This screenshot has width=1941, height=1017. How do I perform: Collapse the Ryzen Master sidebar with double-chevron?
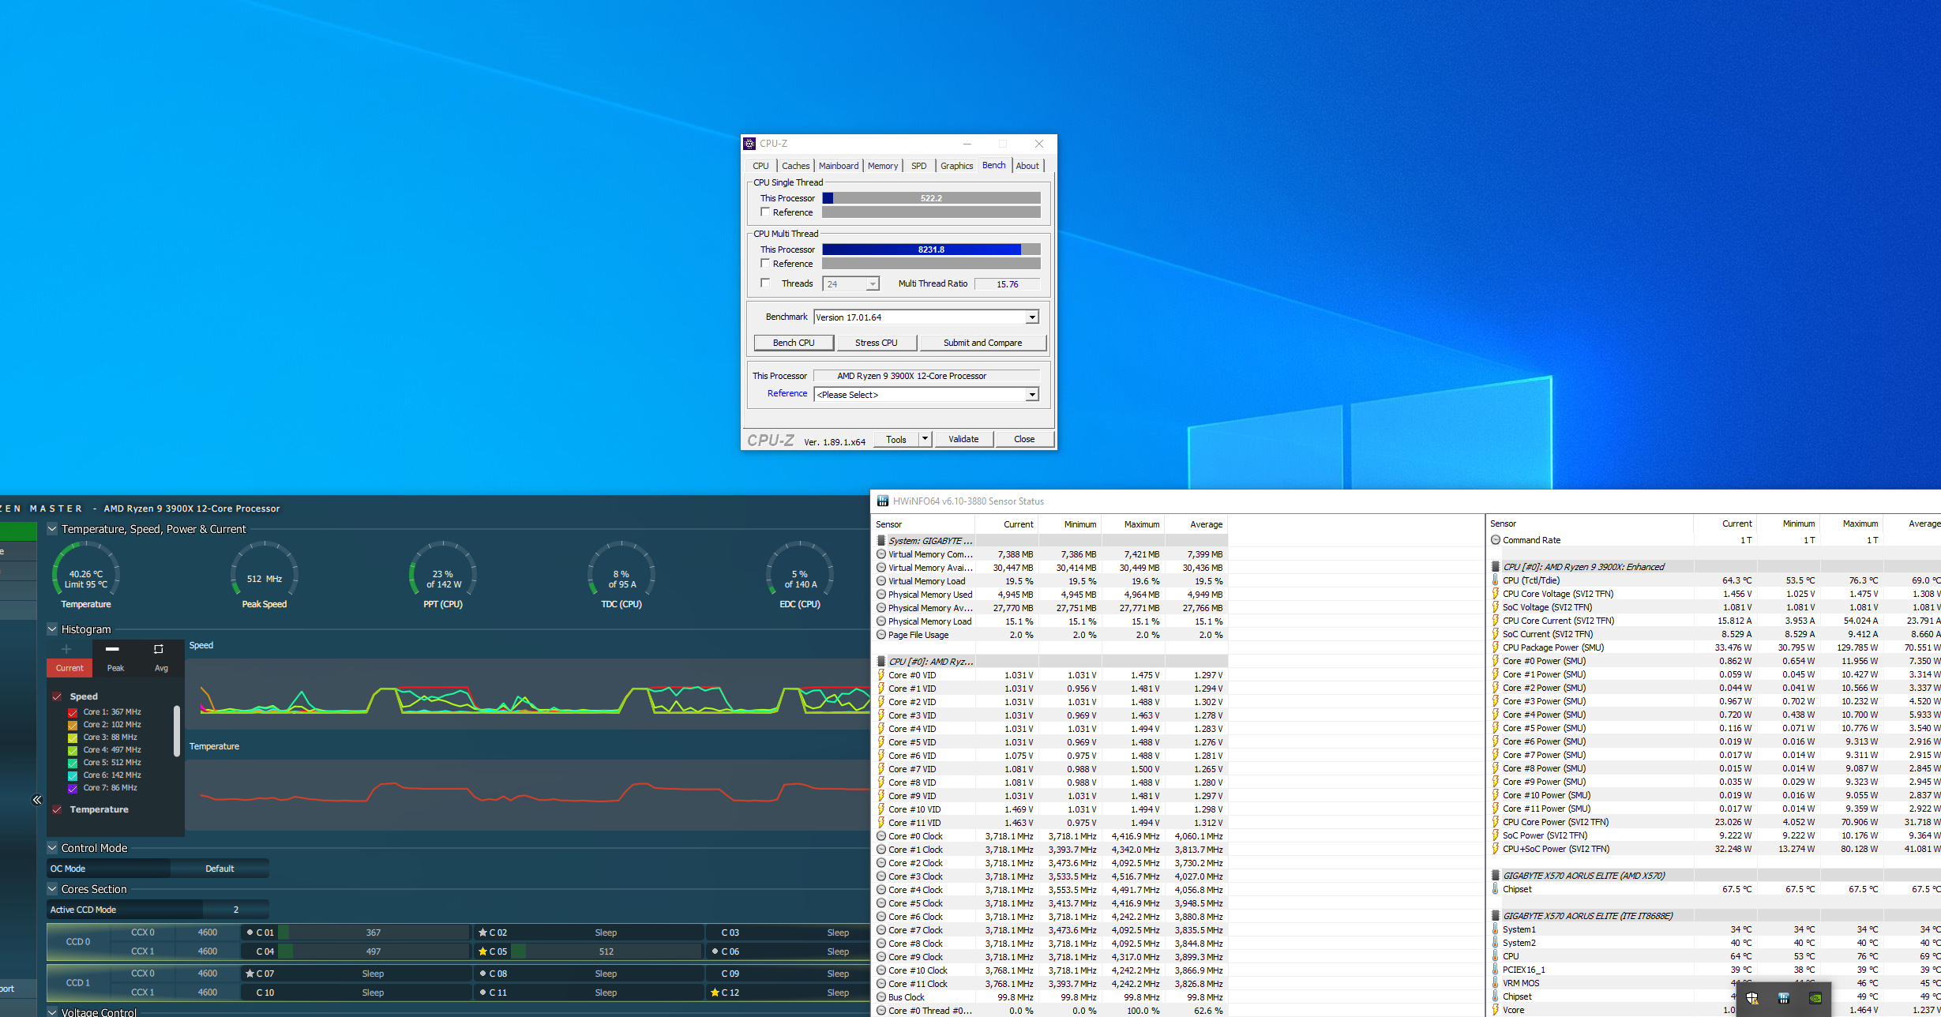click(x=37, y=800)
